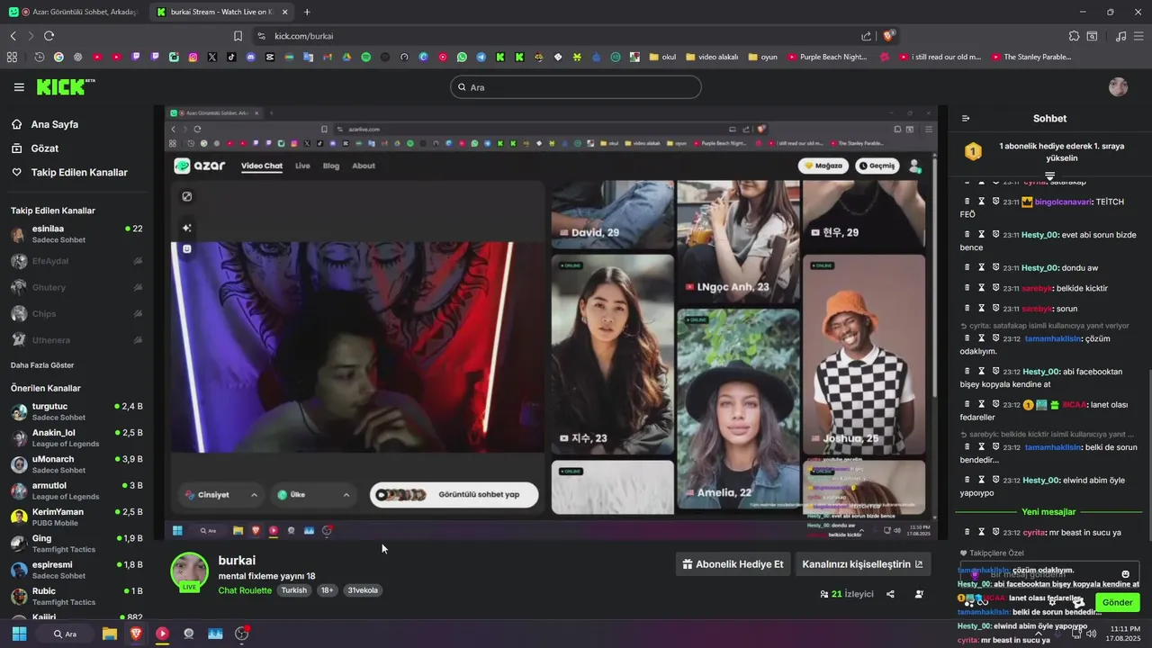Open the Google Drive bookmark

tap(346, 57)
